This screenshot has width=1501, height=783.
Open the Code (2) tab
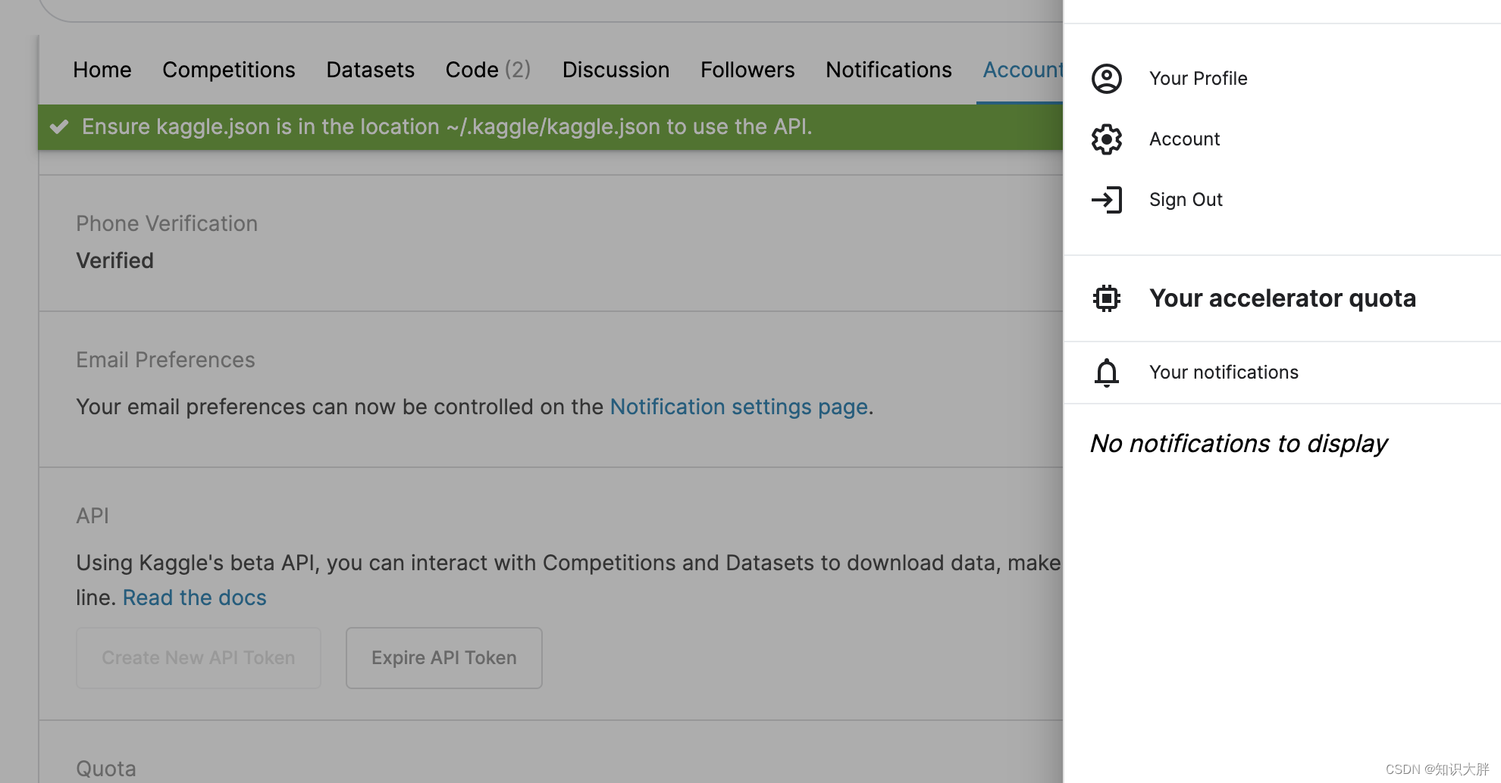click(x=488, y=70)
